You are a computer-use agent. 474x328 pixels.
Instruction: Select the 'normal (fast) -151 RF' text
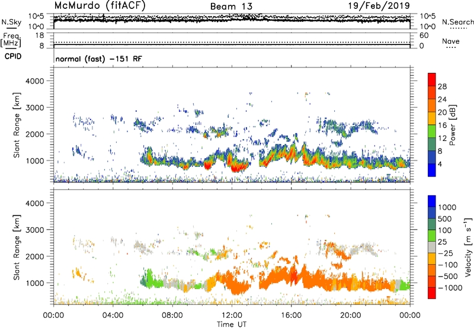[x=98, y=59]
